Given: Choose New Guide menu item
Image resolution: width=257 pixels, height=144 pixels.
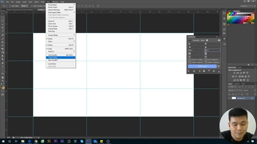Looking at the screenshot, I should (x=61, y=60).
